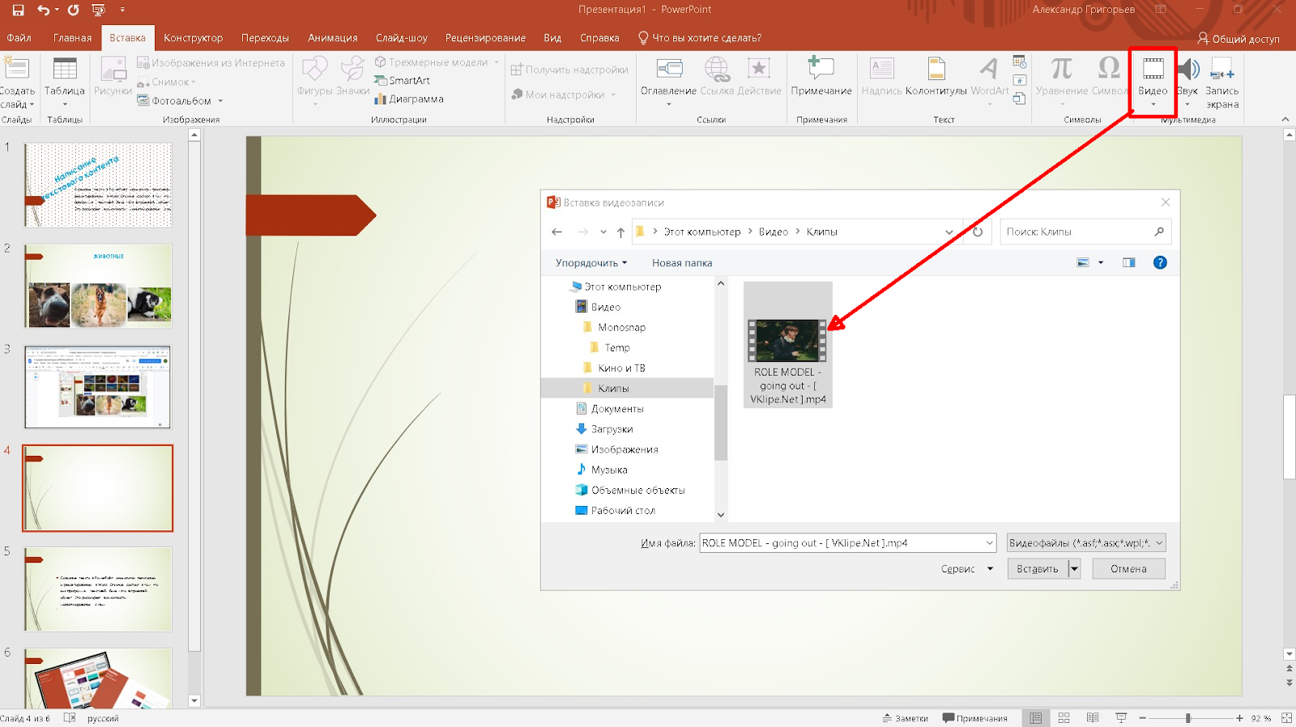Switch to slide sorter view
Viewport: 1296px width, 727px height.
point(1064,718)
